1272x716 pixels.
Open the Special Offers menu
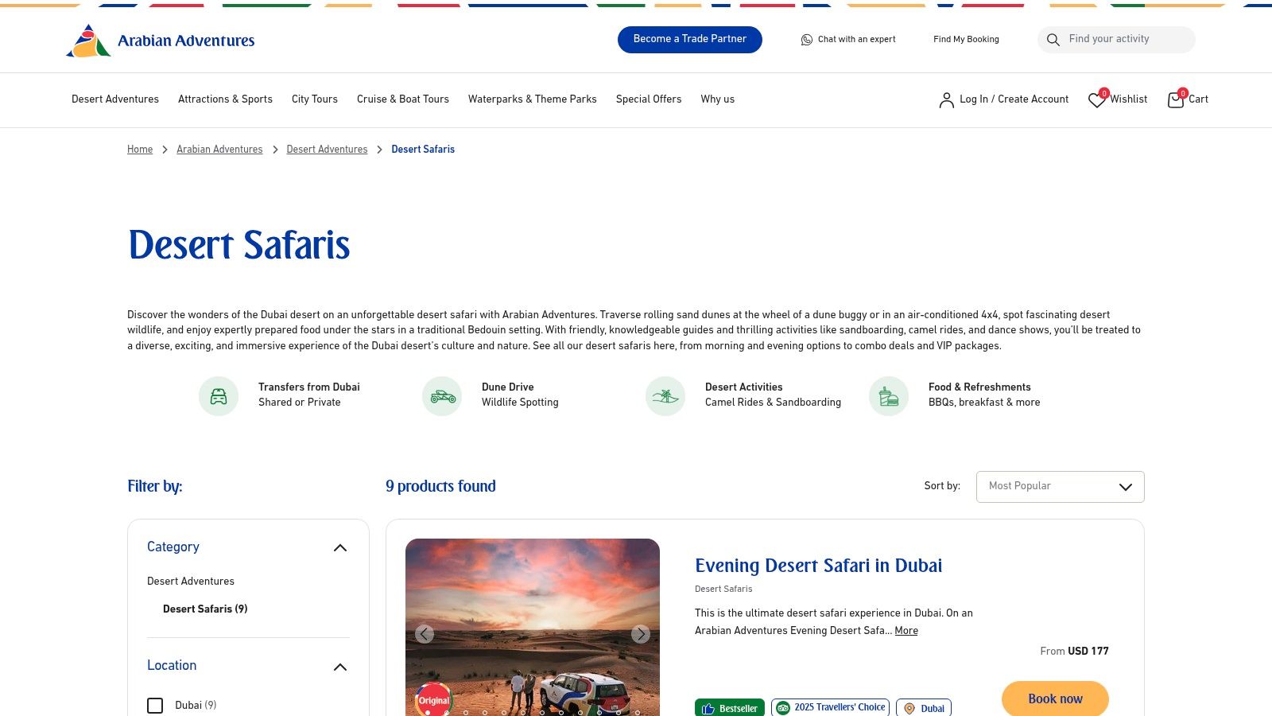(648, 99)
